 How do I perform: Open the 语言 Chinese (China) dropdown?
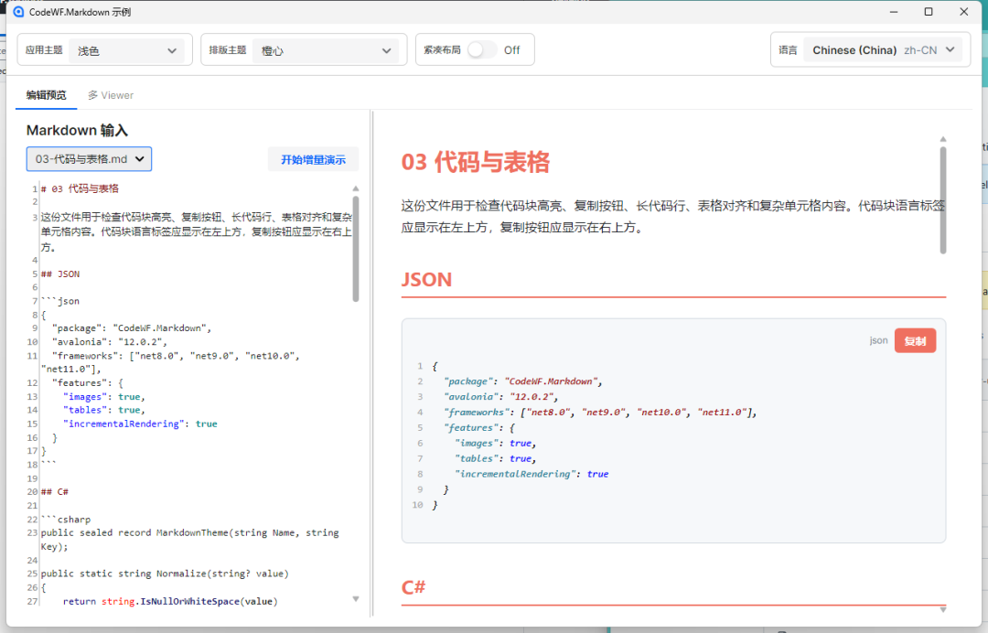click(x=883, y=49)
